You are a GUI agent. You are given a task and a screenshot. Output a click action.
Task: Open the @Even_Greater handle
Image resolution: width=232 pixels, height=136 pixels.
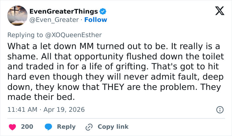(x=54, y=20)
